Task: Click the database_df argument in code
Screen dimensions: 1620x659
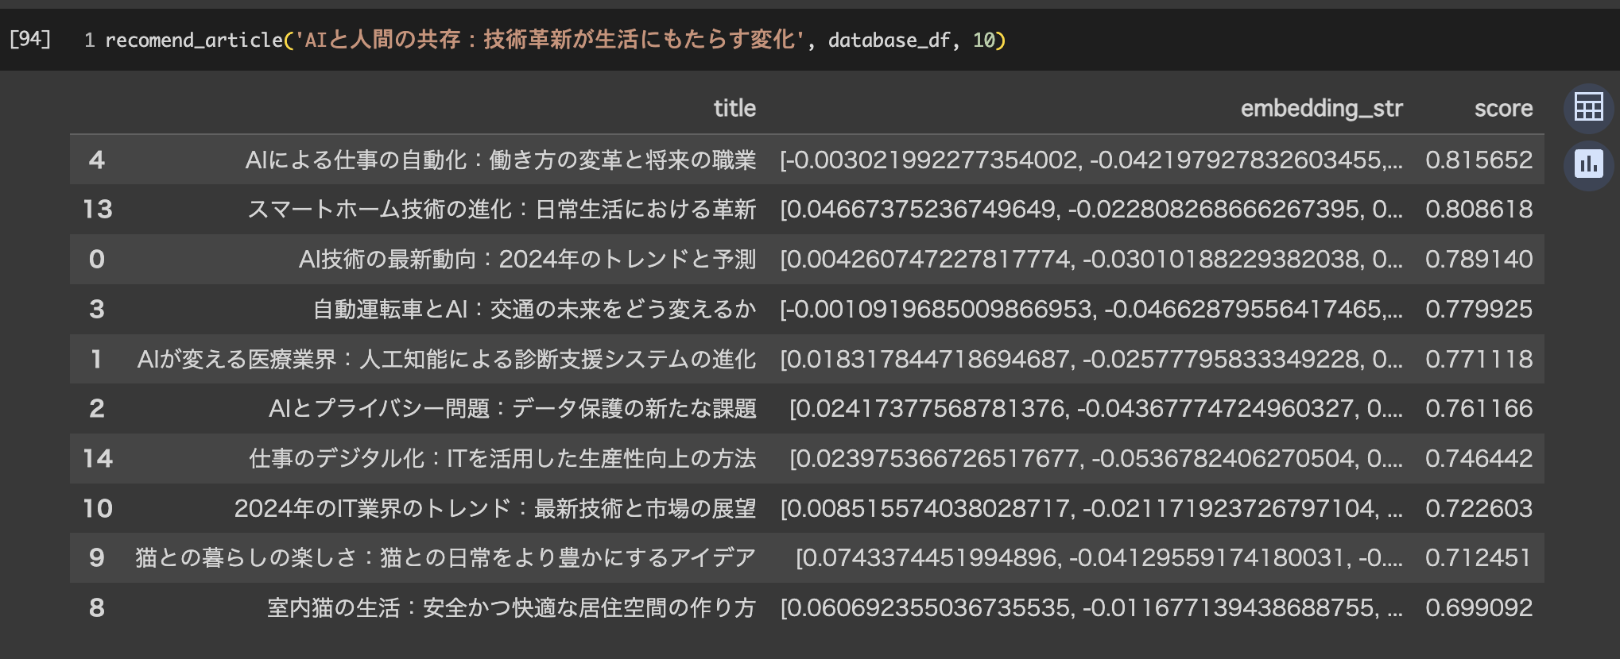Action: coord(889,40)
